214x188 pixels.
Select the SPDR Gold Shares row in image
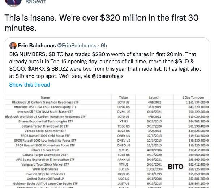(107, 169)
